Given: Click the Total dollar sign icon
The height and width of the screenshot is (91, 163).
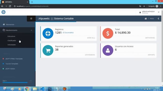Looking at the screenshot, I should tap(108, 33).
